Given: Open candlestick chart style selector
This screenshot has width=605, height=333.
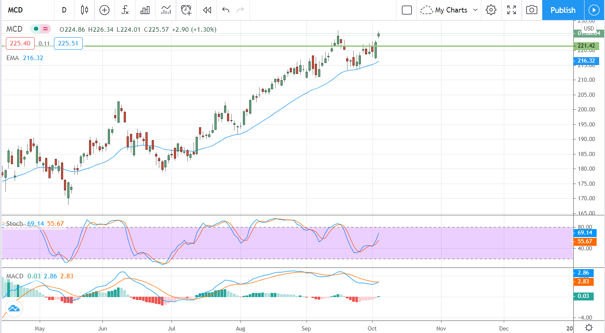Looking at the screenshot, I should pos(85,10).
